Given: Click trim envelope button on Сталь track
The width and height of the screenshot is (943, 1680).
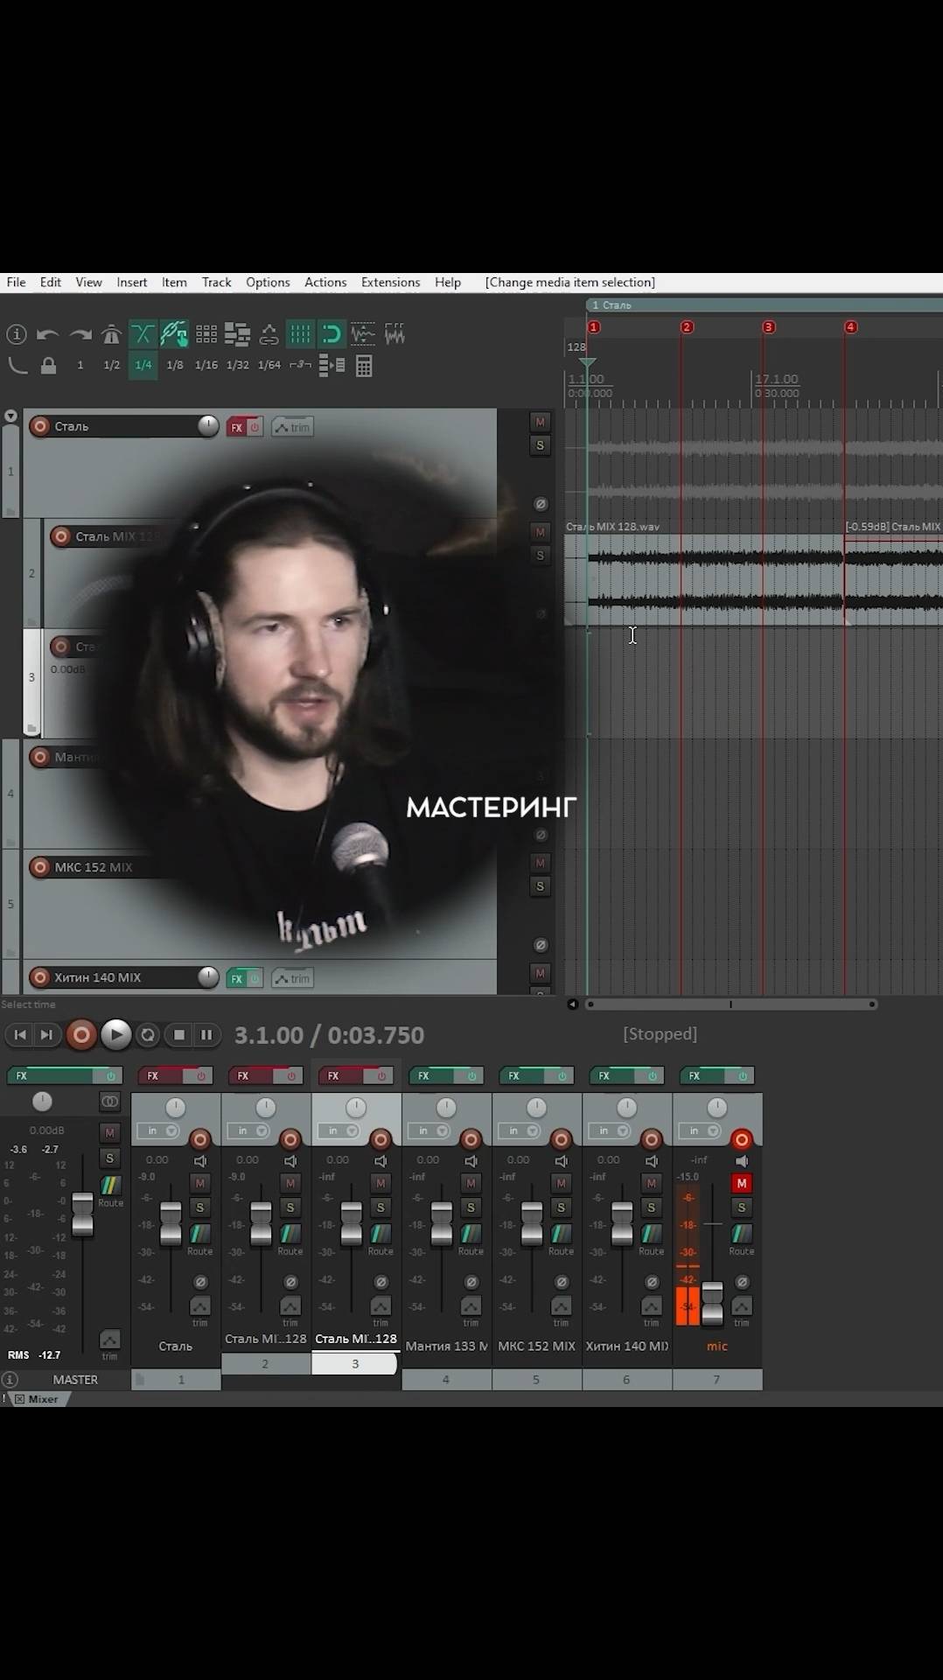Looking at the screenshot, I should coord(292,427).
